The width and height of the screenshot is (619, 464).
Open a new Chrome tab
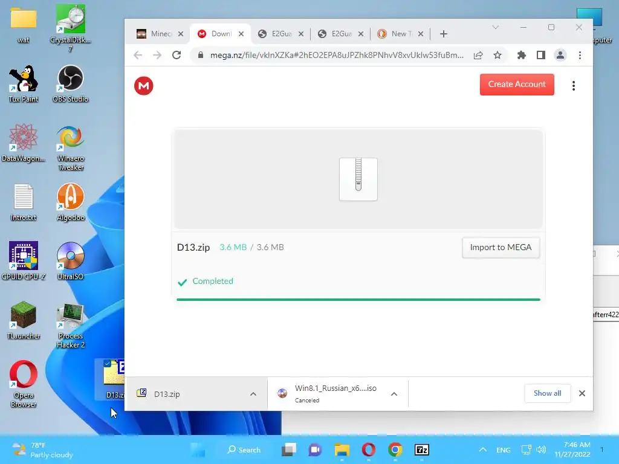tap(444, 34)
